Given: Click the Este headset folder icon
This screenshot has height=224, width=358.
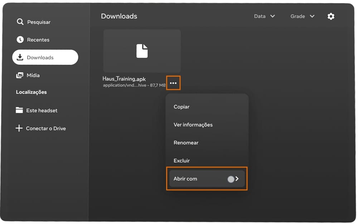Looking at the screenshot, I should coord(19,110).
